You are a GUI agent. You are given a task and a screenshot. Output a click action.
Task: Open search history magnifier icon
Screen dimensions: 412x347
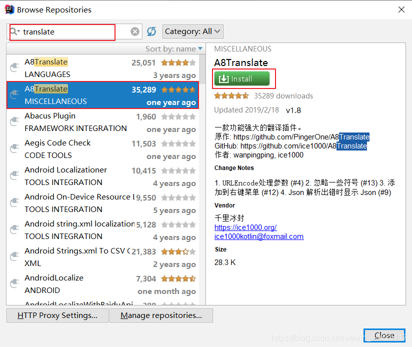pyautogui.click(x=14, y=31)
